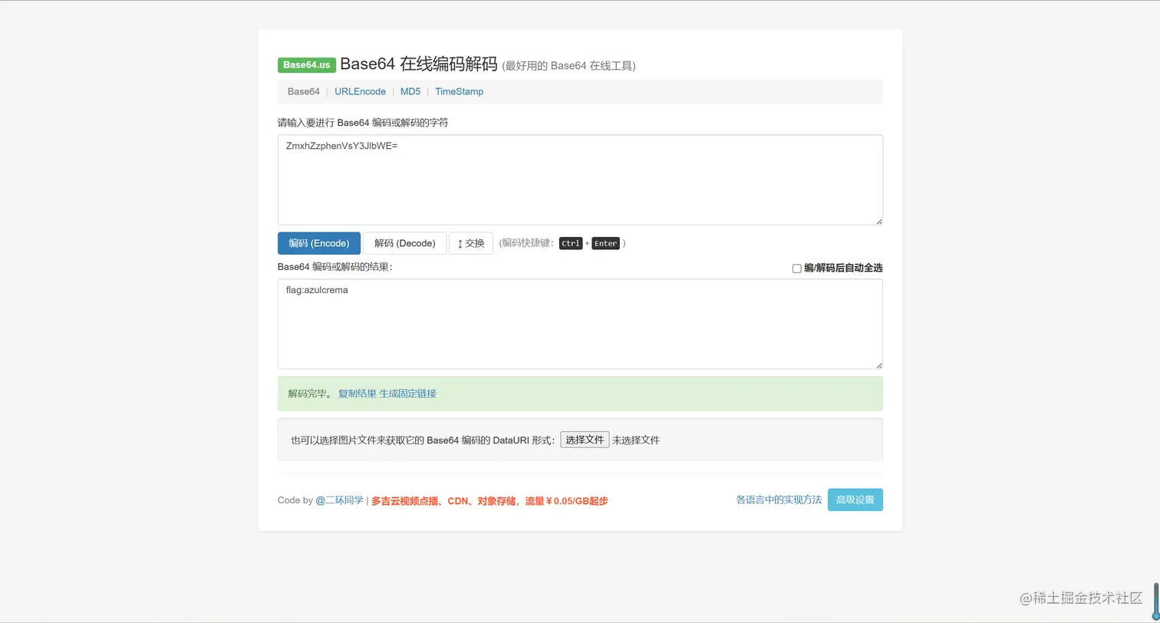The width and height of the screenshot is (1160, 623).
Task: Click the 多吉云 CDN promotion link
Action: 489,501
